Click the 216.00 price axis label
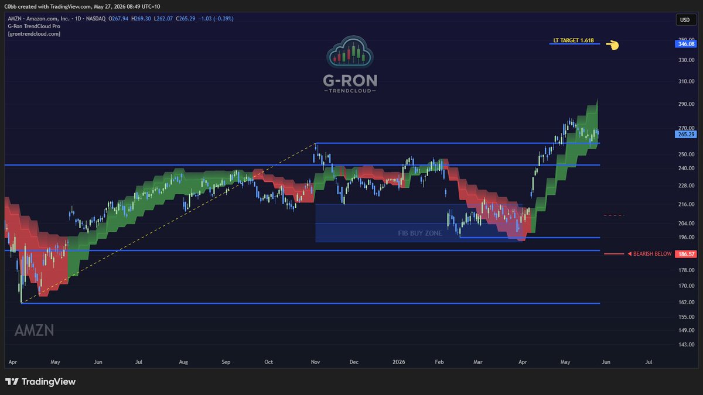The width and height of the screenshot is (703, 395). (687, 204)
